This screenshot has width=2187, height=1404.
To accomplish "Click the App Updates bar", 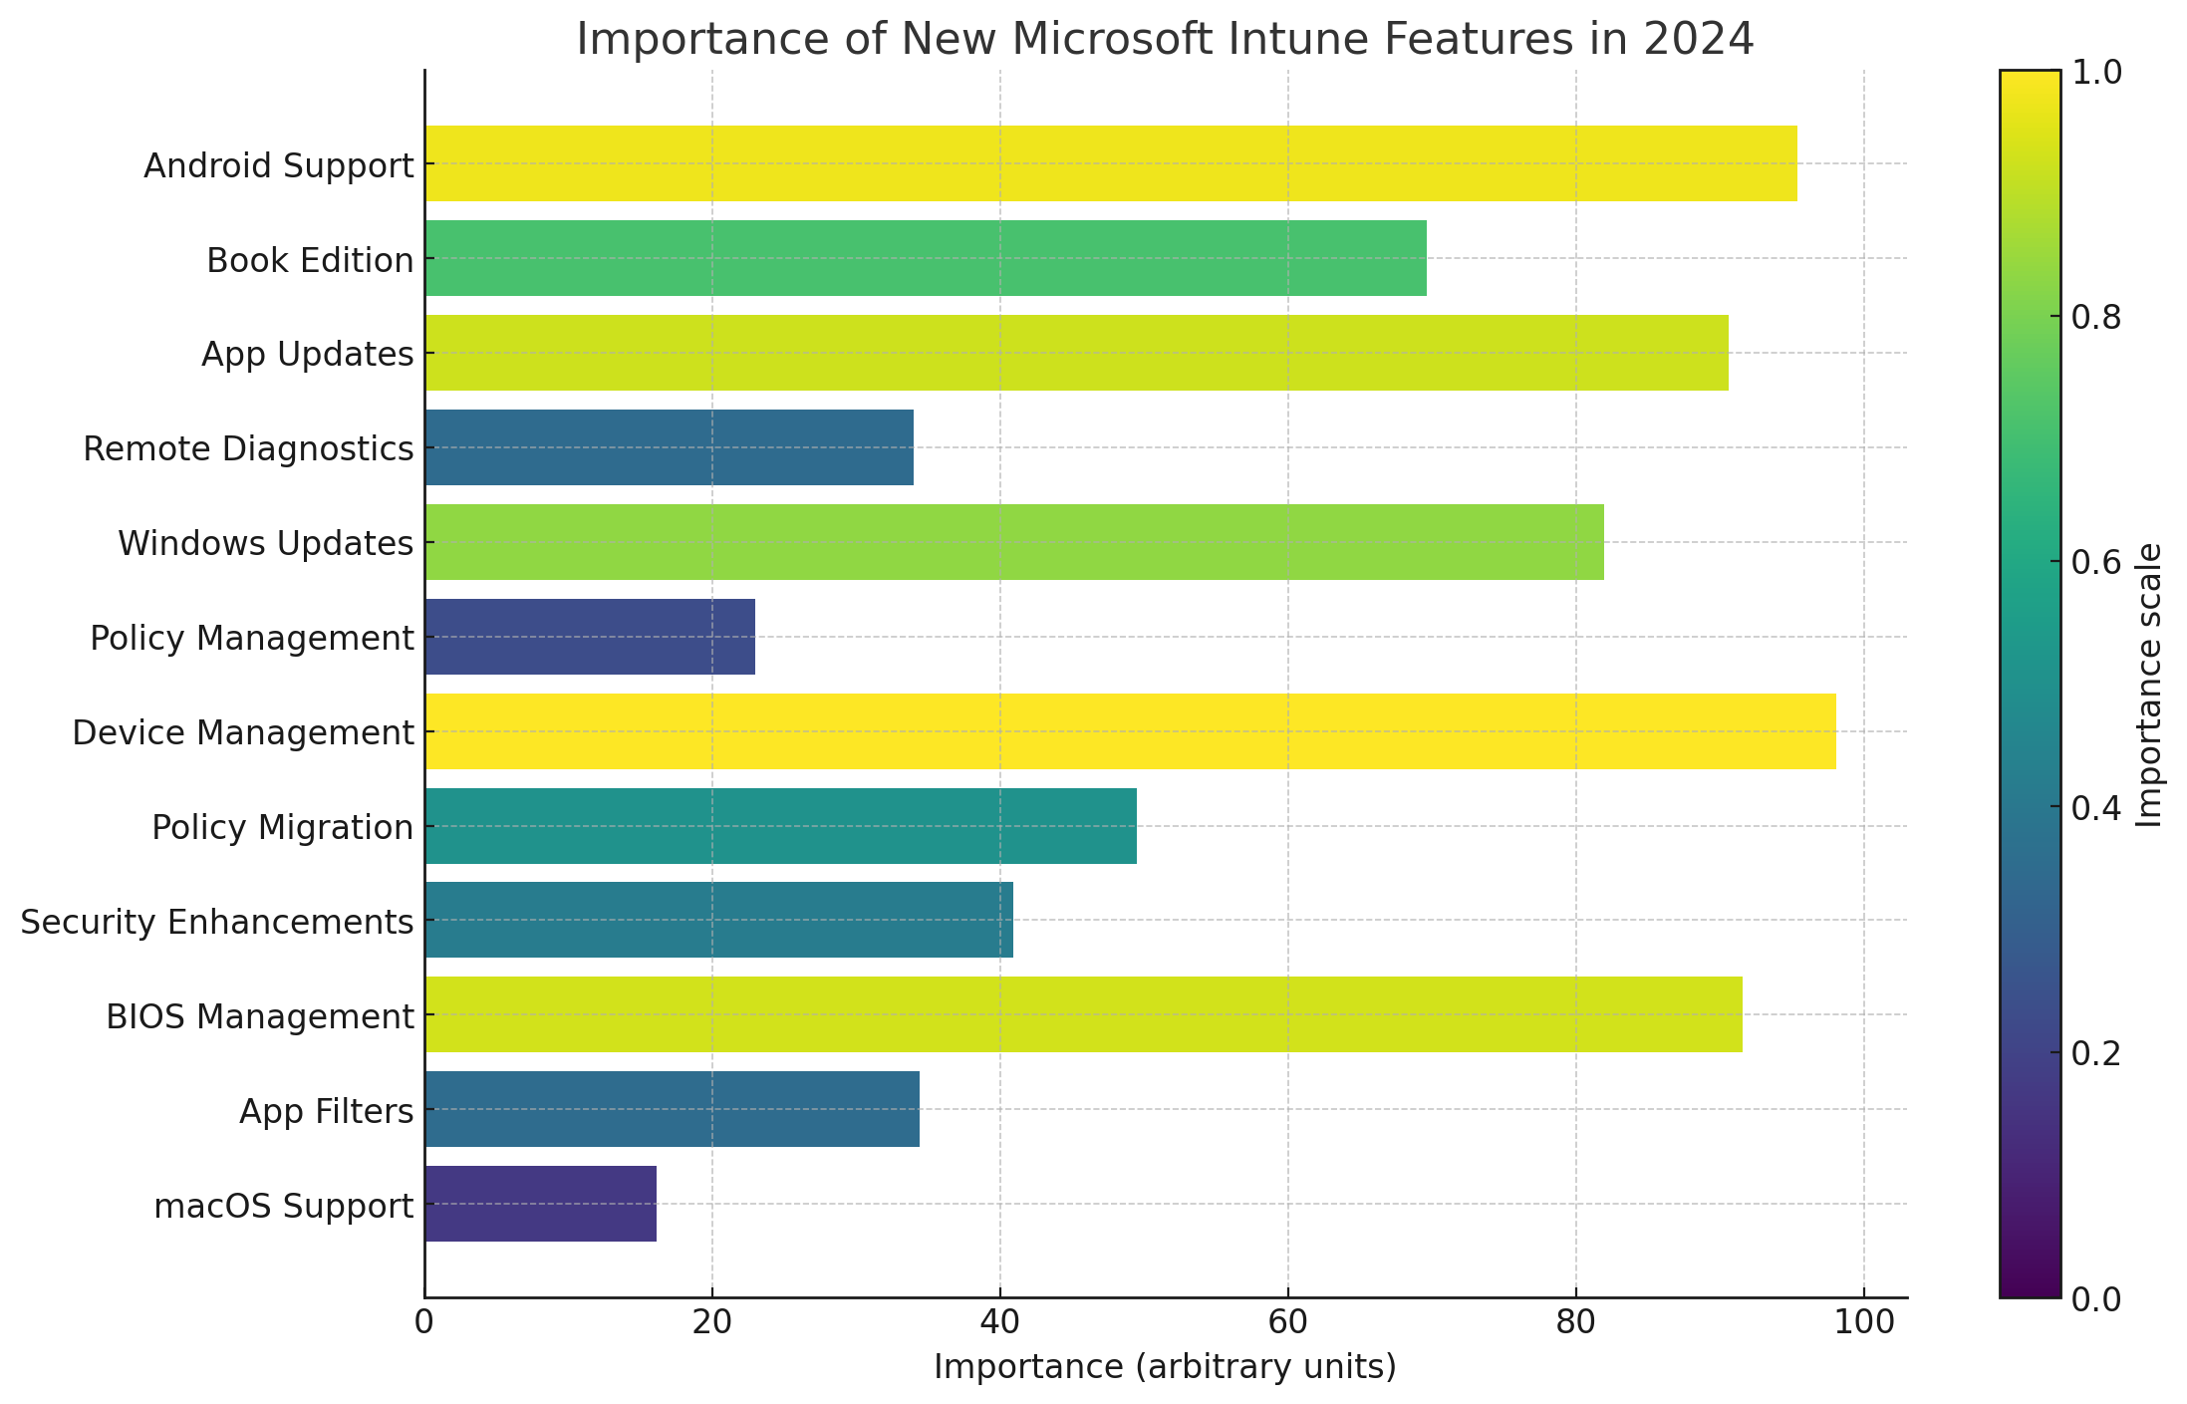I will pos(1076,353).
